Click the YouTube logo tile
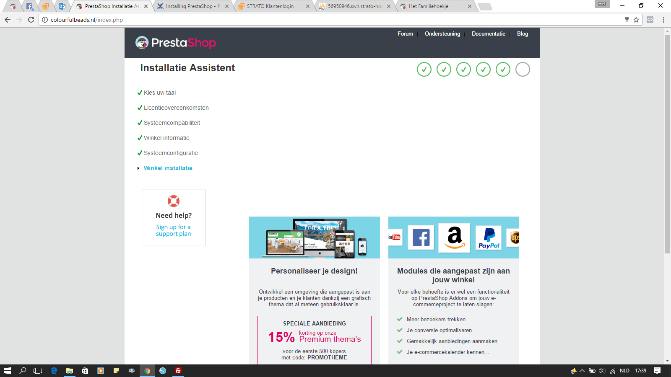Image resolution: width=671 pixels, height=377 pixels. point(395,238)
